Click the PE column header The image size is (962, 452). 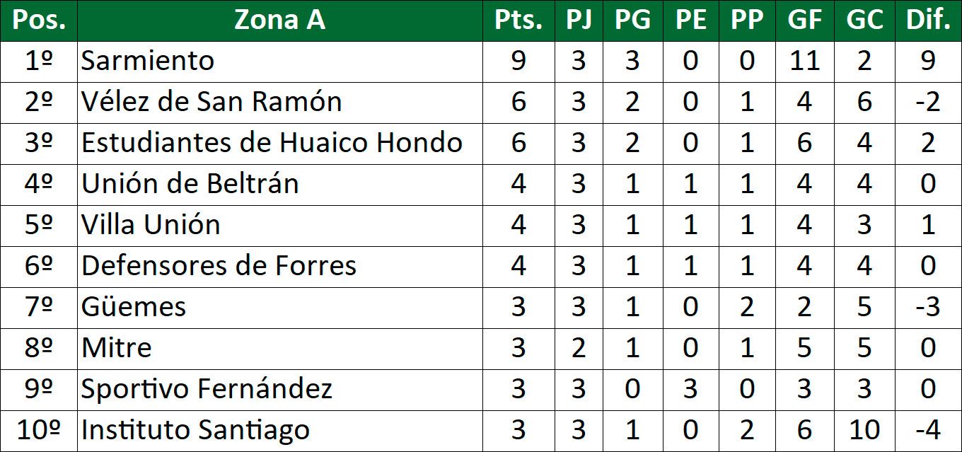[x=690, y=21]
